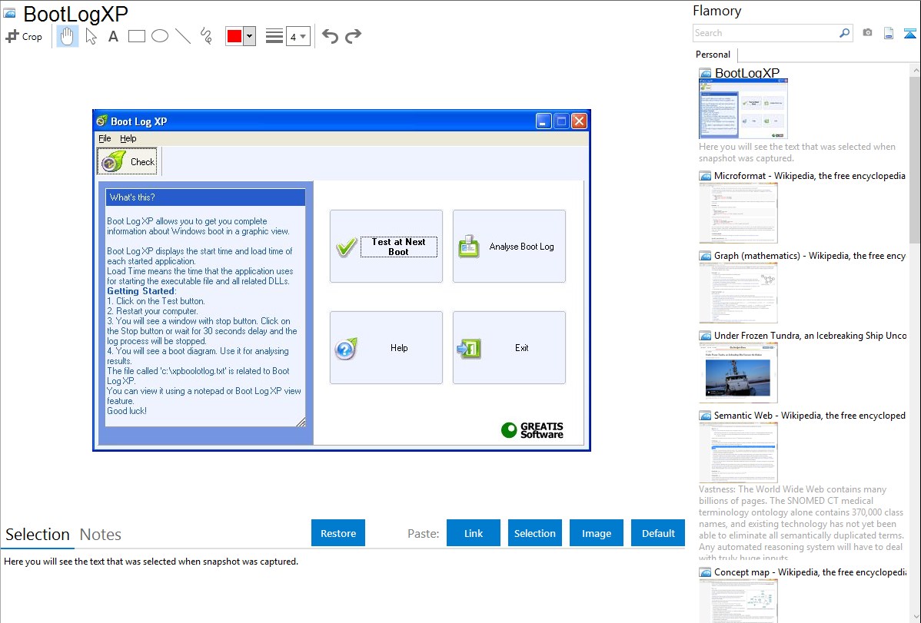Viewport: 921px width, 623px height.
Task: Activate the hand pan tool
Action: [68, 36]
